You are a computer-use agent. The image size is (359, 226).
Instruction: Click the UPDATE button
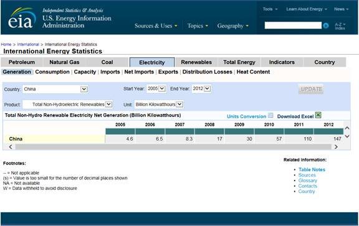311,89
